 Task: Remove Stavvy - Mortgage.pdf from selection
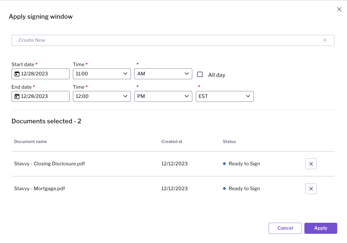pyautogui.click(x=311, y=188)
